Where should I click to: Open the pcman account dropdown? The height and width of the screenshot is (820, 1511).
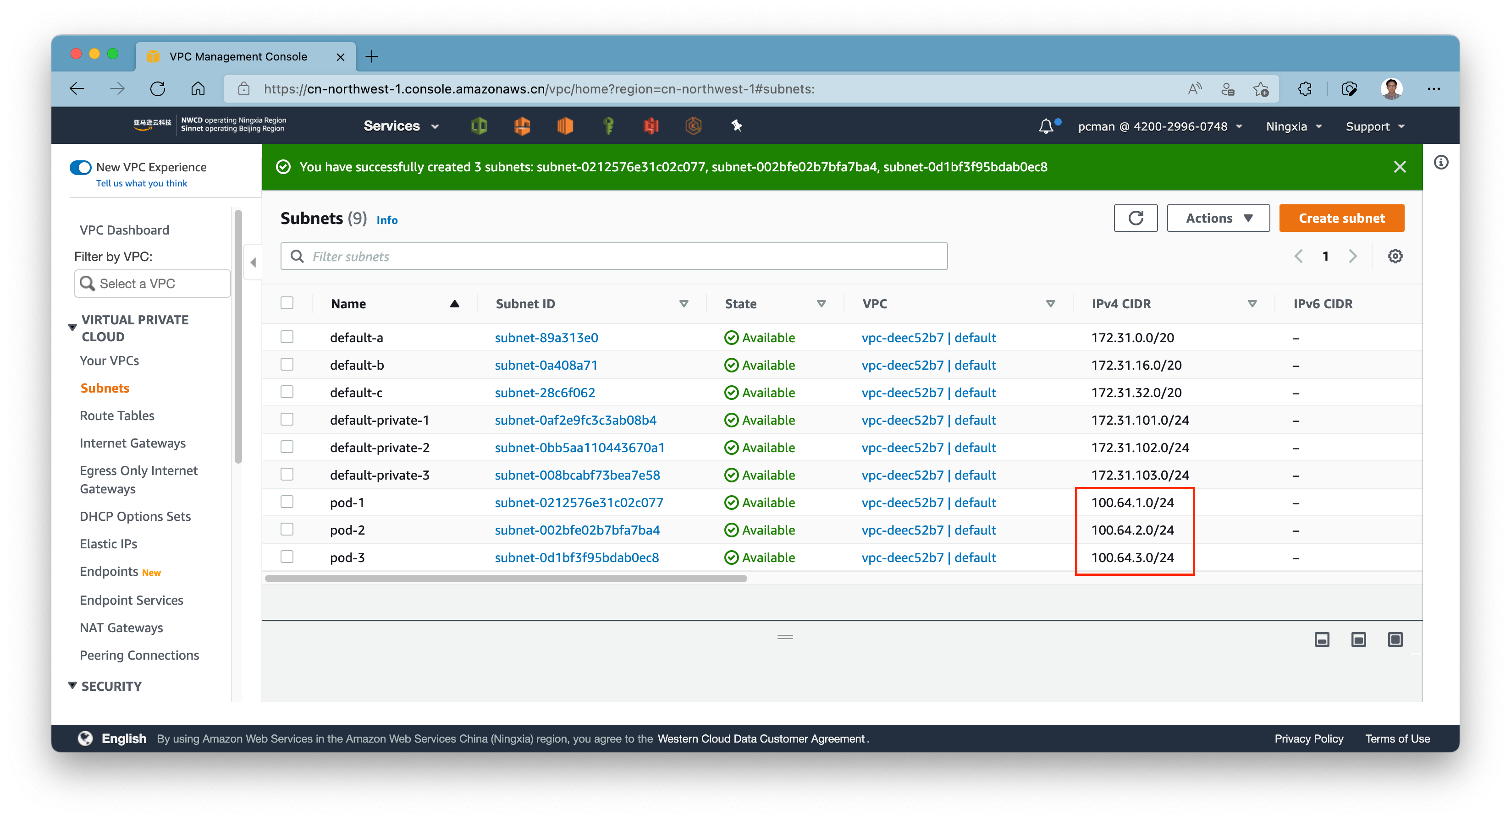(x=1160, y=126)
